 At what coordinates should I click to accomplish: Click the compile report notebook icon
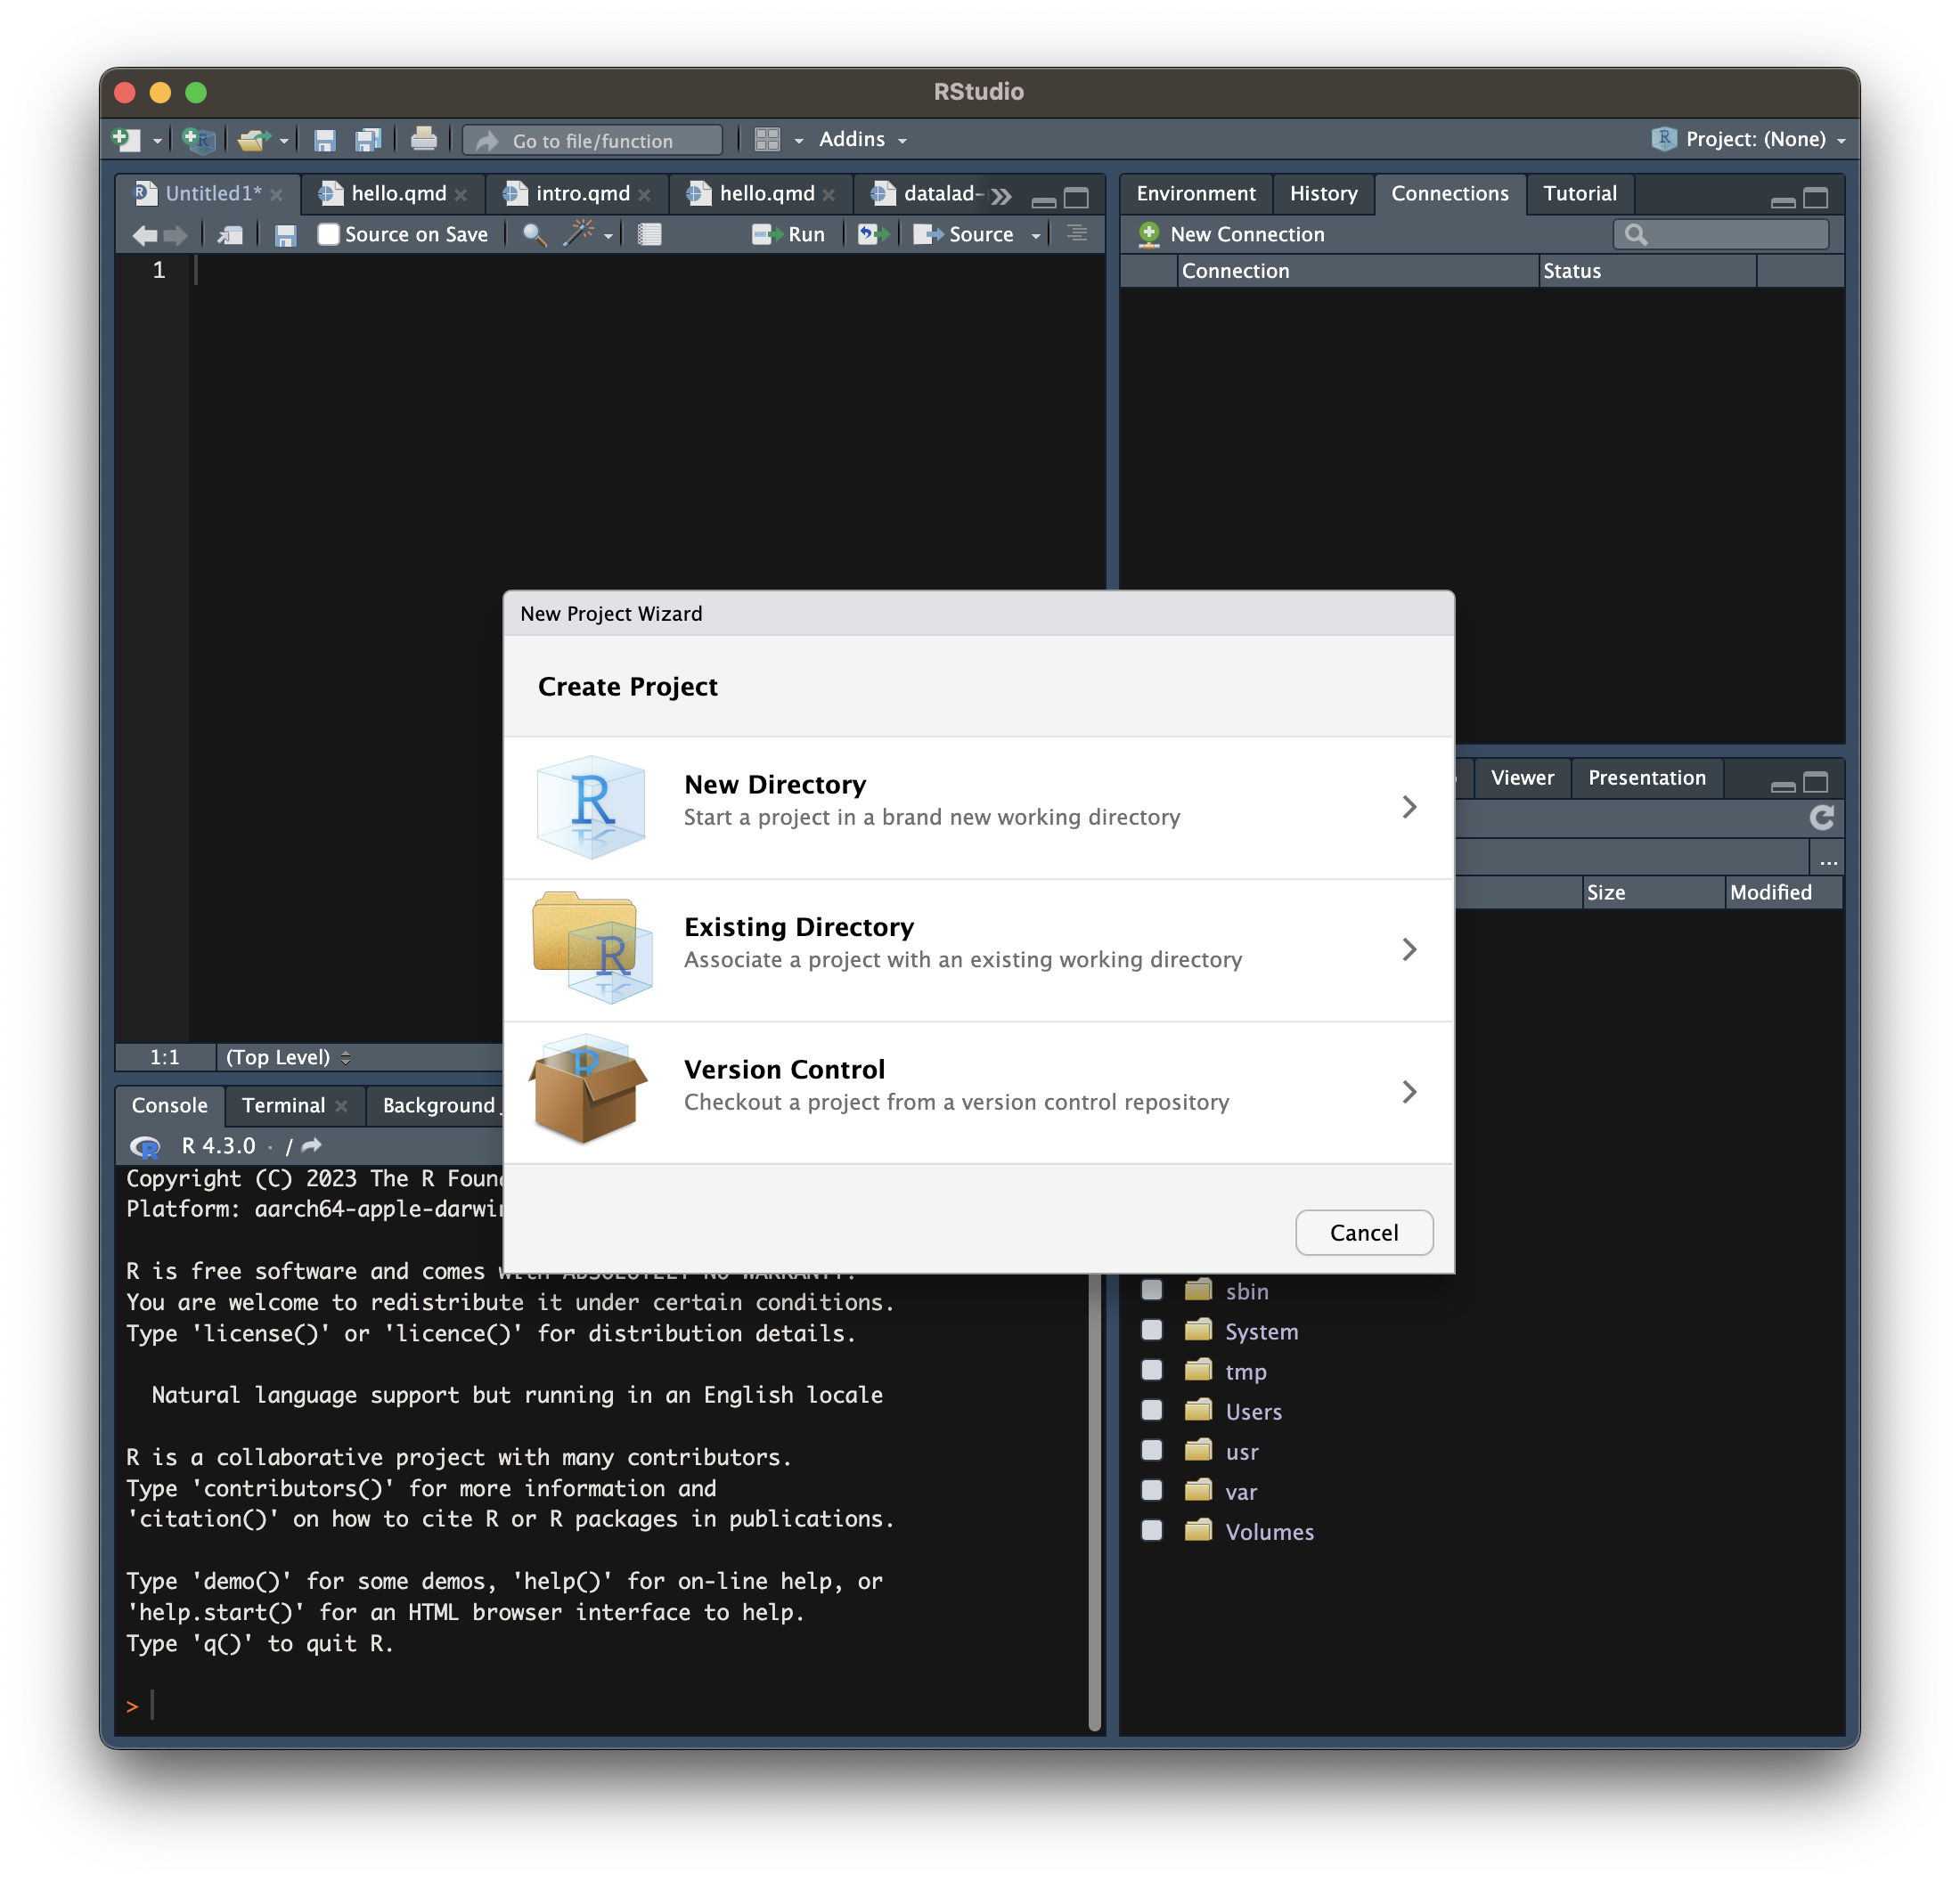point(650,235)
